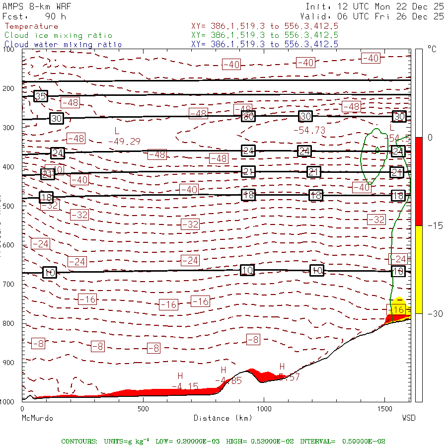Click the '700' pressure axis tick label
Viewport: 447px width, 447px height.
(x=8, y=284)
